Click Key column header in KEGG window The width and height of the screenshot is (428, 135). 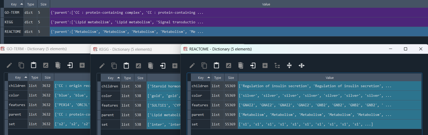111,78
